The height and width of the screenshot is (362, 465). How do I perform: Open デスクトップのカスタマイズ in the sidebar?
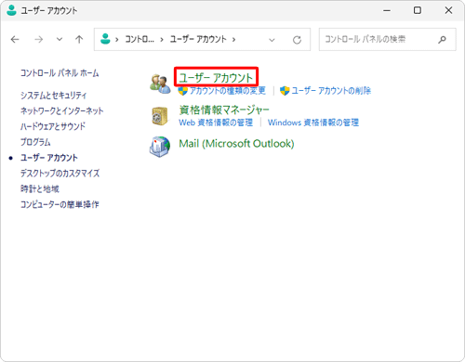tap(60, 173)
